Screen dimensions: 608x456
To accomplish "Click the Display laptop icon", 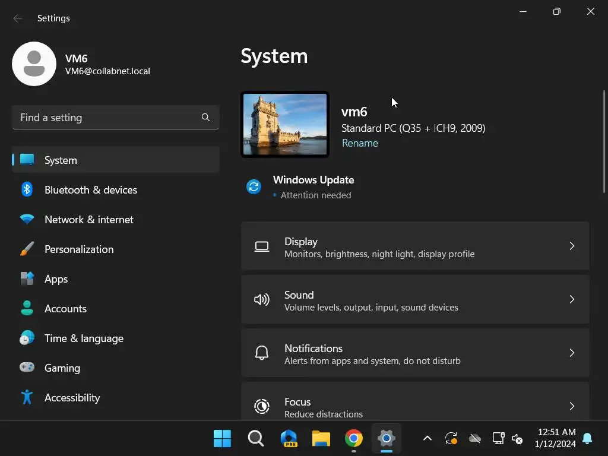I will pos(262,246).
